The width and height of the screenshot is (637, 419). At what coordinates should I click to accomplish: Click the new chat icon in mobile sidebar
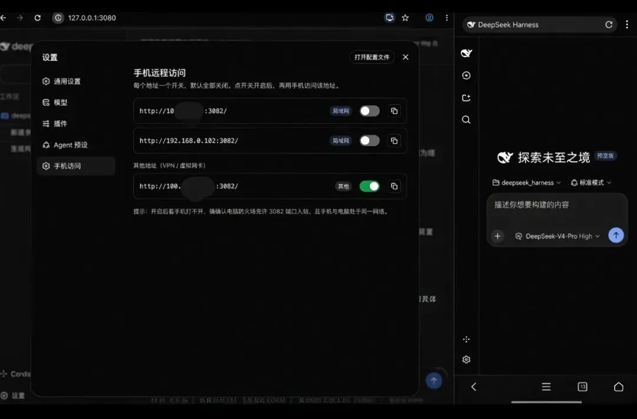[467, 98]
